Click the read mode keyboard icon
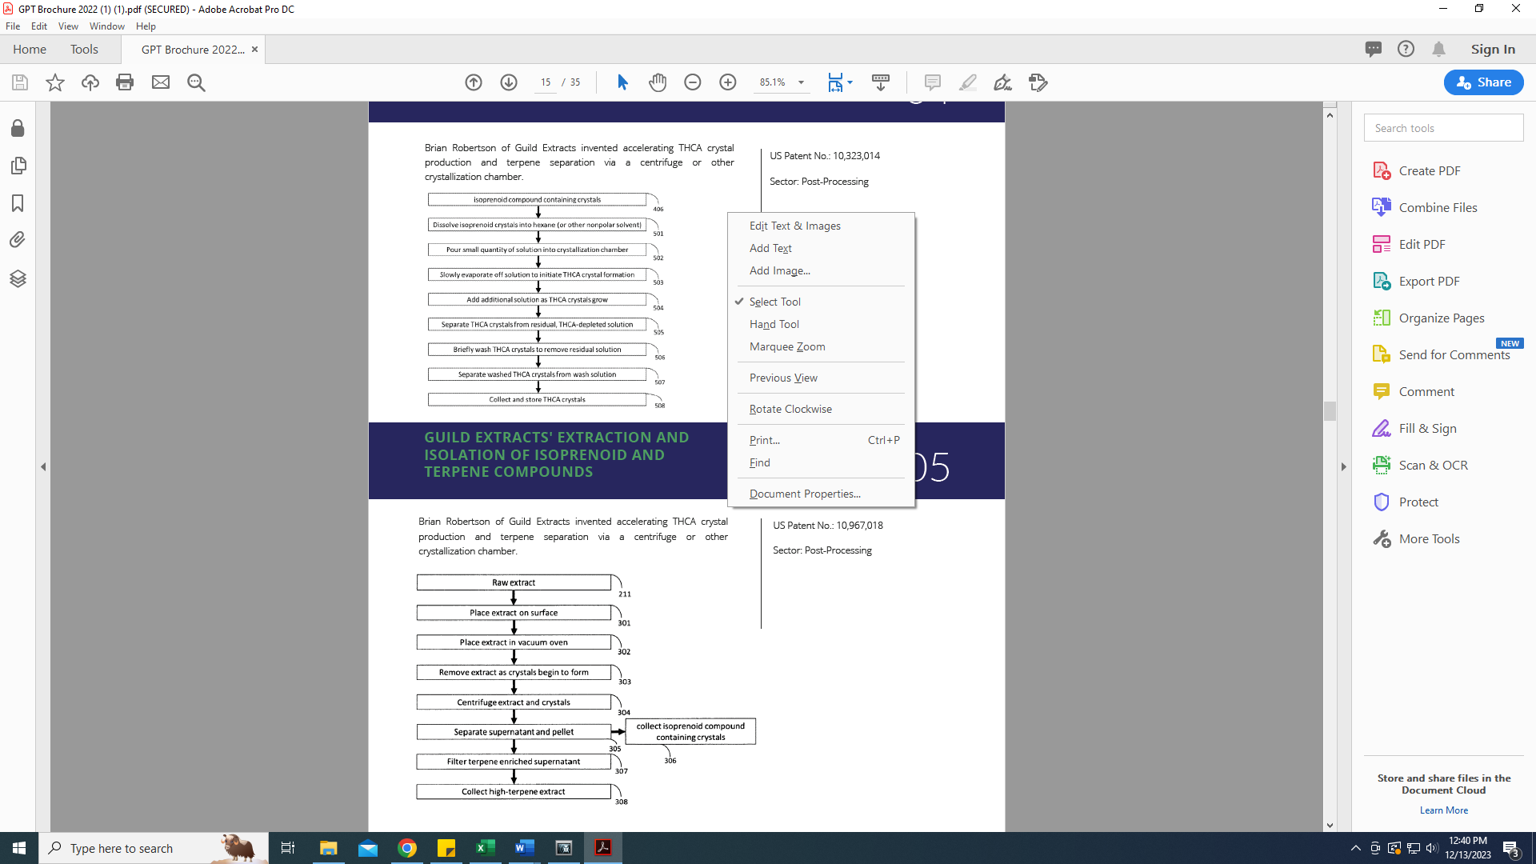Viewport: 1536px width, 864px height. [881, 82]
